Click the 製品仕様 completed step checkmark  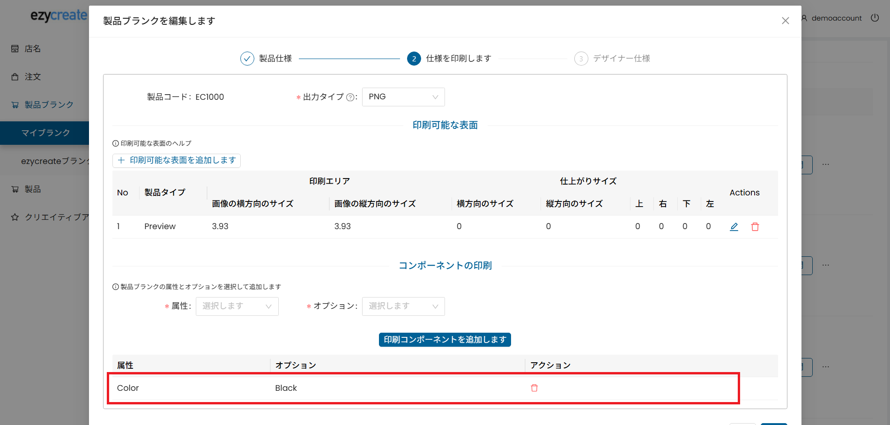(x=247, y=59)
